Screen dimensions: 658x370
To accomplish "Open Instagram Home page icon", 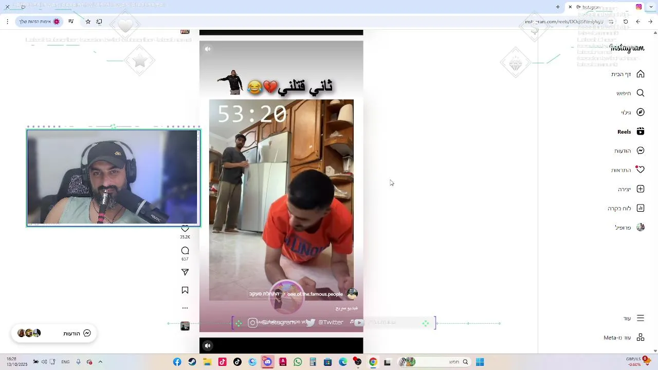I will pyautogui.click(x=641, y=74).
